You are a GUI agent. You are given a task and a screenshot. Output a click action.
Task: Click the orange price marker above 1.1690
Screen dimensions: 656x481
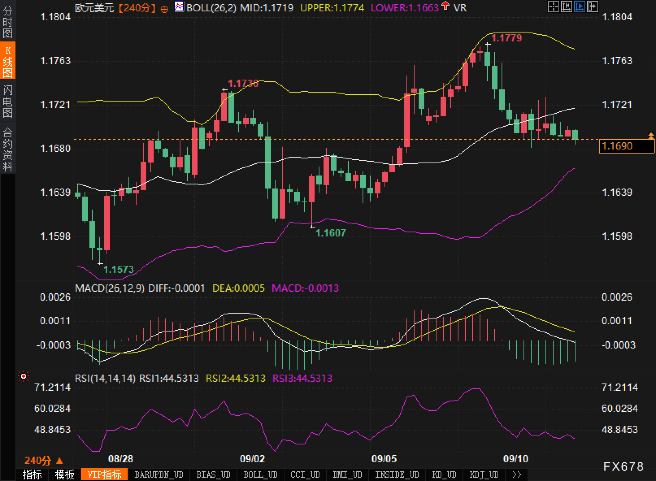[651, 136]
